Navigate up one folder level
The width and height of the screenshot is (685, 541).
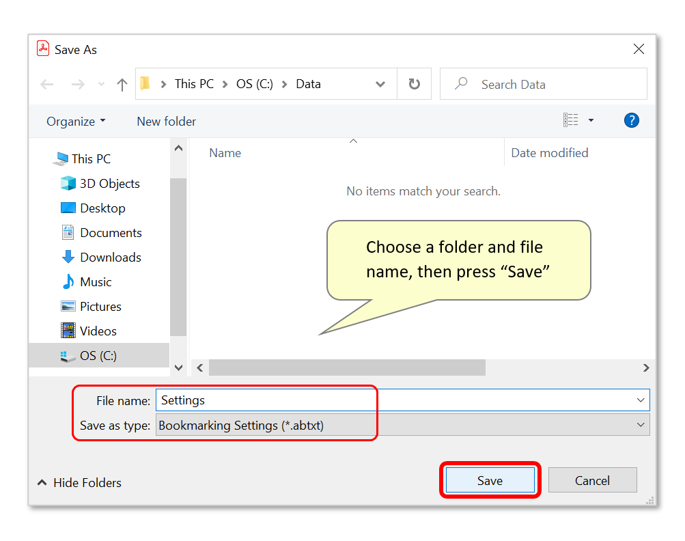[122, 84]
